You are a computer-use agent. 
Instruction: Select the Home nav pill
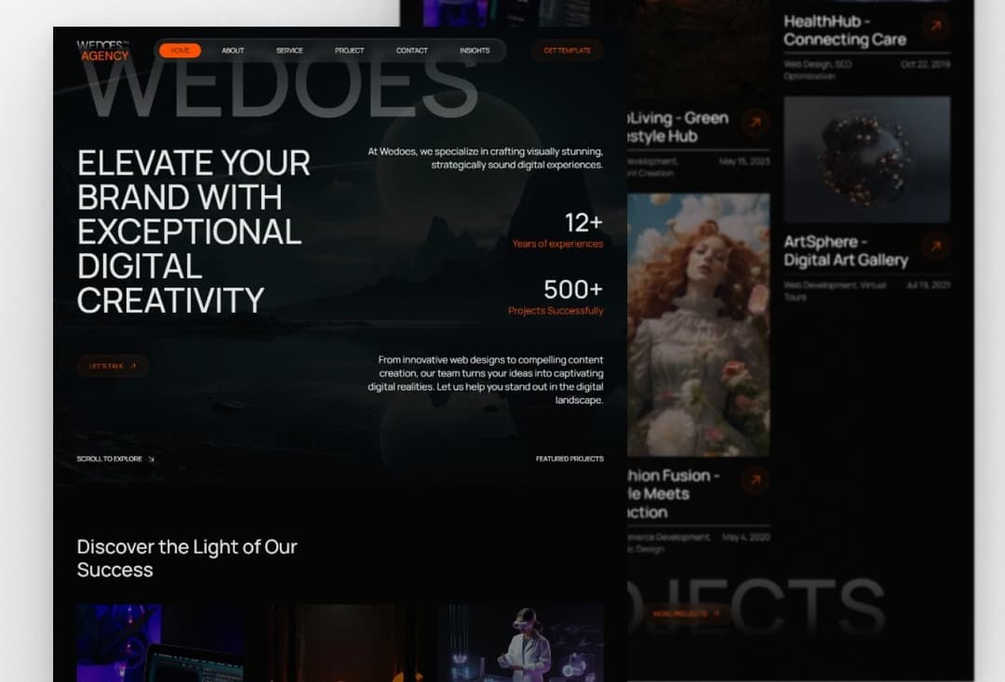pos(180,50)
